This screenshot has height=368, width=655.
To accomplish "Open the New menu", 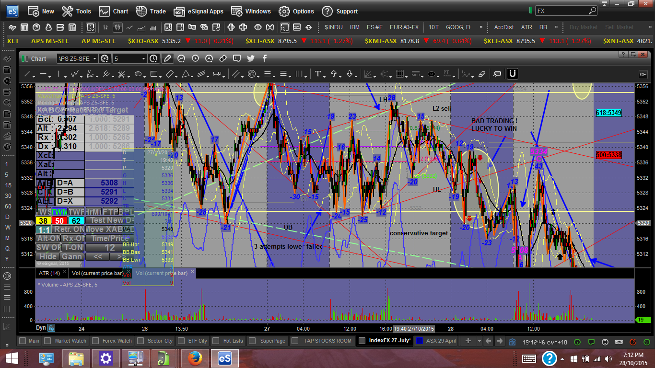I will click(41, 11).
